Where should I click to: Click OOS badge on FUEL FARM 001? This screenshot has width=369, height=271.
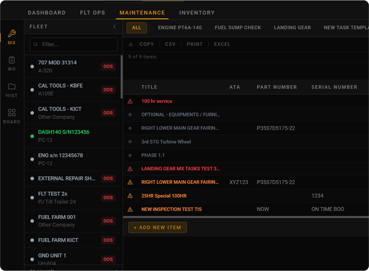[108, 221]
